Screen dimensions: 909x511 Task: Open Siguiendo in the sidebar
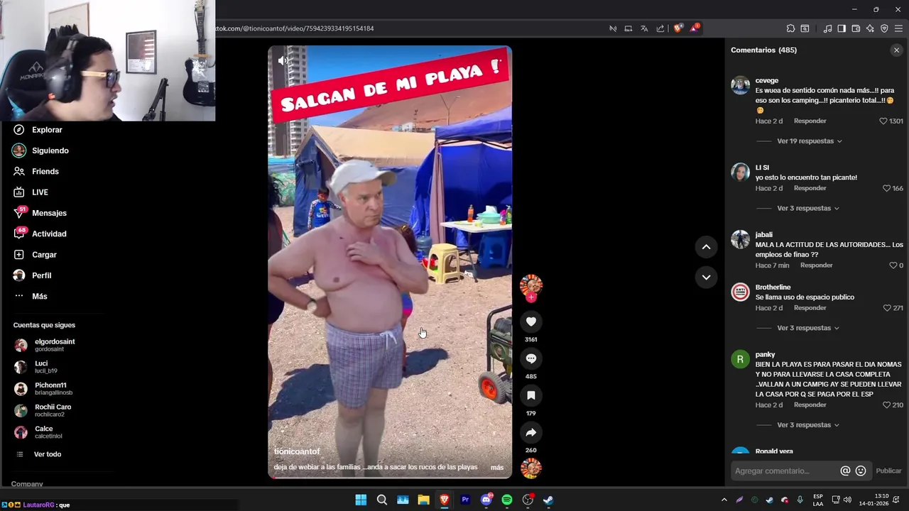[x=50, y=150]
